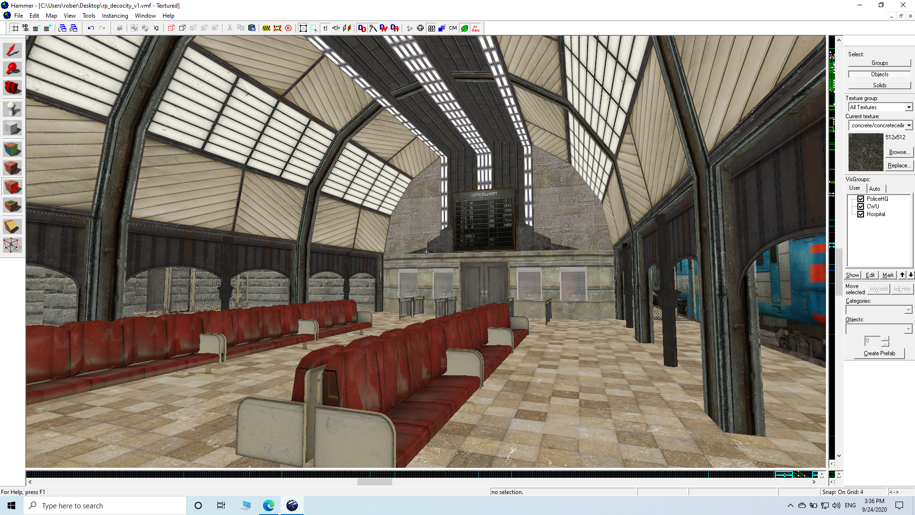Open the Map menu
This screenshot has width=915, height=515.
(x=51, y=16)
